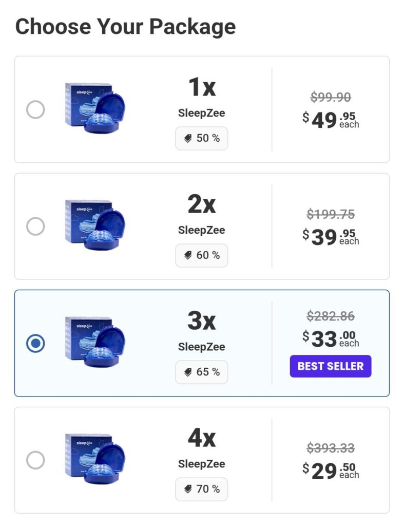Click the BEST SELLER badge
The height and width of the screenshot is (526, 404).
(x=330, y=366)
